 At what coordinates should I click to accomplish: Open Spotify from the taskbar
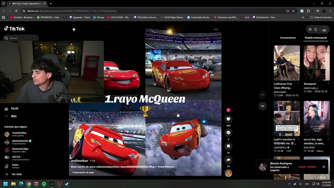pos(44,184)
